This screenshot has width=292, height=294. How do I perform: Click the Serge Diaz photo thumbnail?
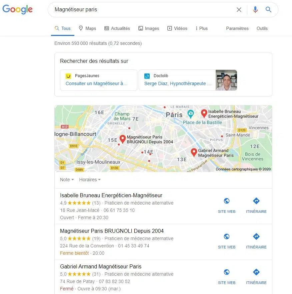click(226, 80)
